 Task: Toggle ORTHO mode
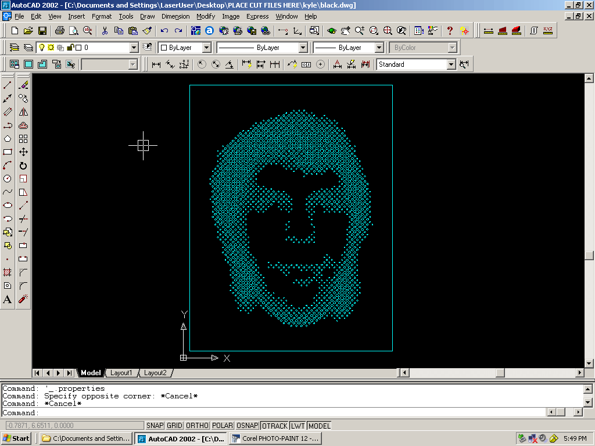[x=198, y=425]
